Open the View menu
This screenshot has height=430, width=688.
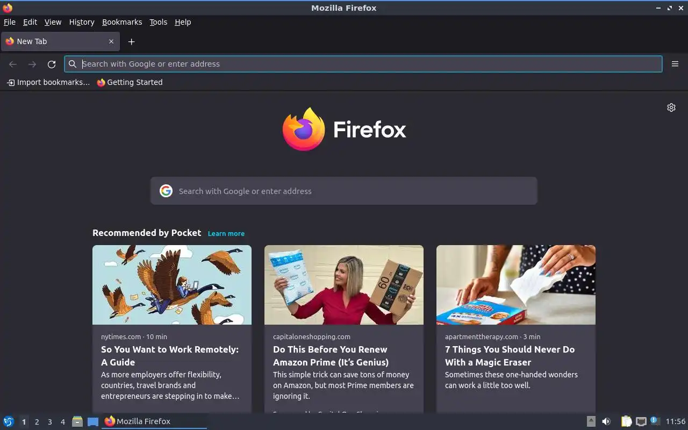pyautogui.click(x=53, y=22)
